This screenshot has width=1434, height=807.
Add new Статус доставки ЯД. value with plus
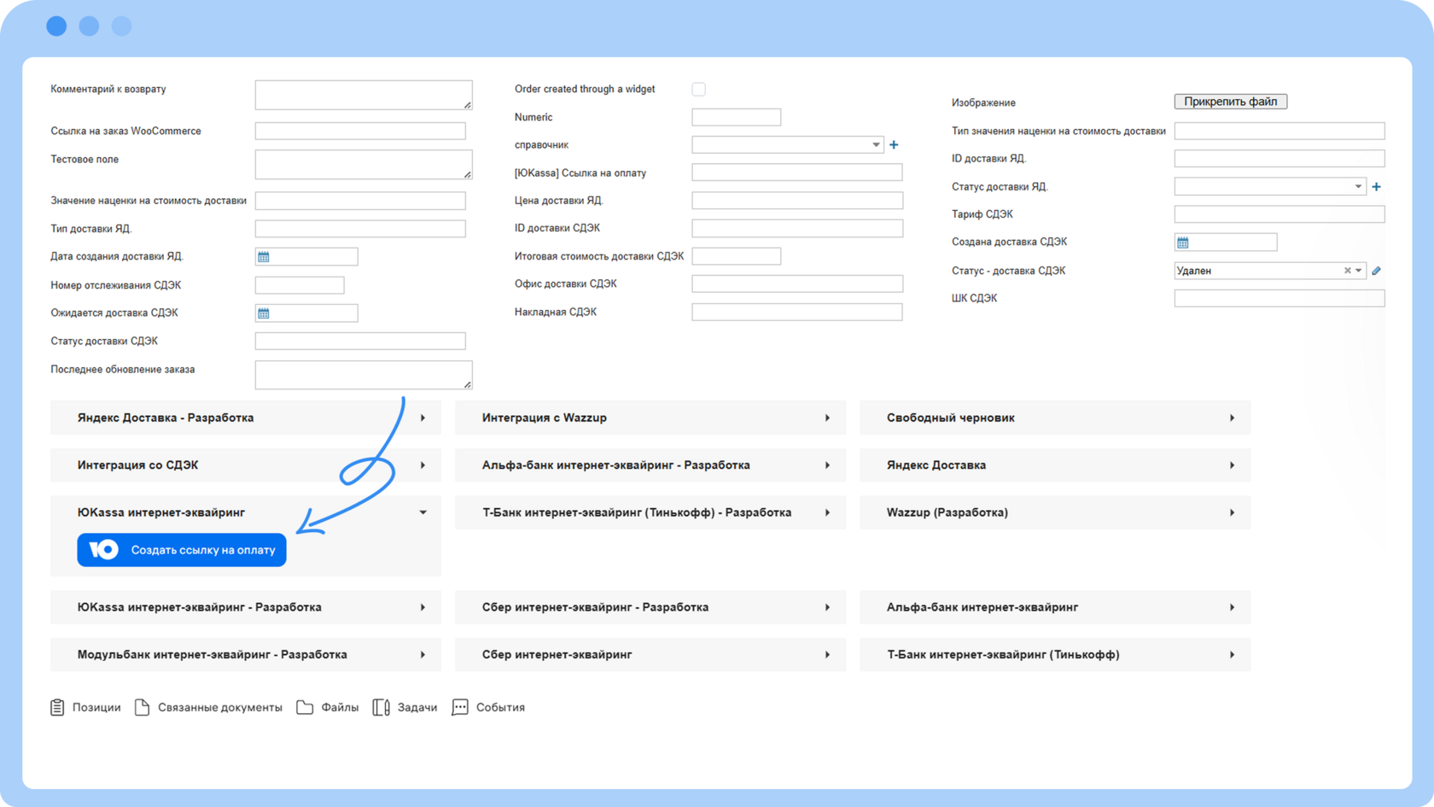click(x=1376, y=187)
